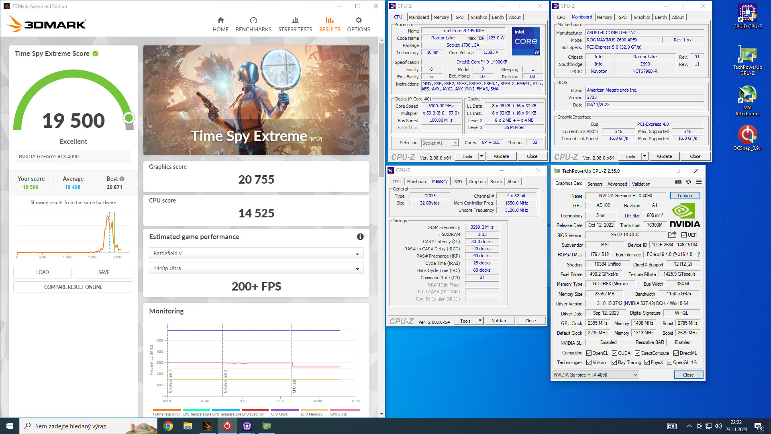The height and width of the screenshot is (434, 771).
Task: Click the down arrow on the 3DMark scrollbar
Action: (381, 414)
